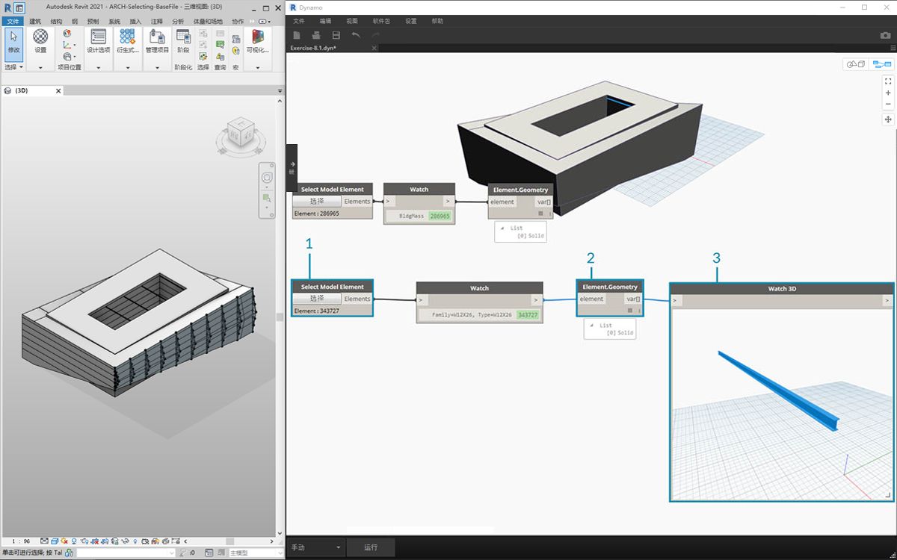The height and width of the screenshot is (560, 897).
Task: Click the 运行 run button
Action: pos(371,547)
